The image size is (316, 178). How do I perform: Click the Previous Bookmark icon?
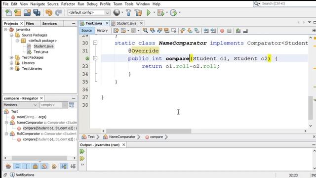(183, 31)
